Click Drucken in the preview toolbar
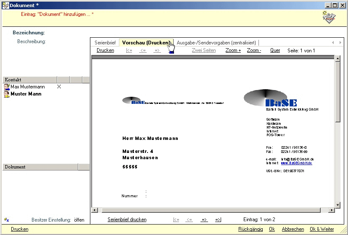This screenshot has height=235, width=348. click(105, 51)
